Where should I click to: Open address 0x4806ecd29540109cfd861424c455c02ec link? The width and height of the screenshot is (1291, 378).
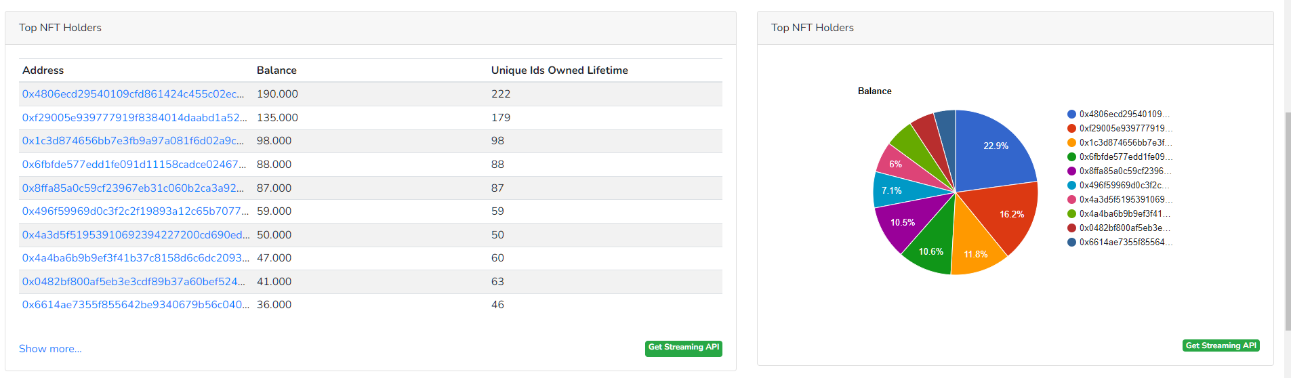coord(133,94)
